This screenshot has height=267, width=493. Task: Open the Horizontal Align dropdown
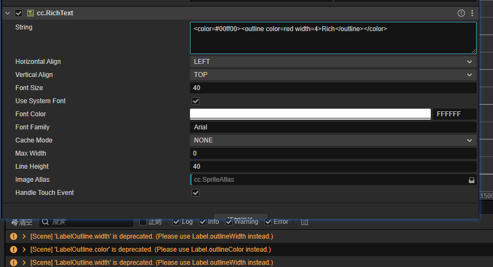point(333,62)
